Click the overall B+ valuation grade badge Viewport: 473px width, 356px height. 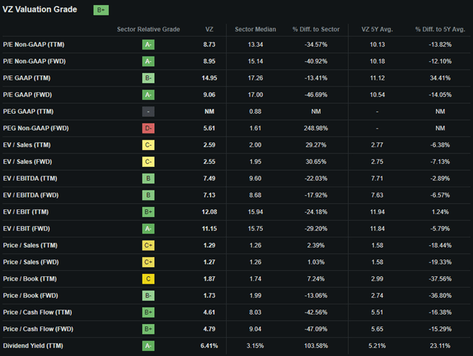click(x=101, y=10)
